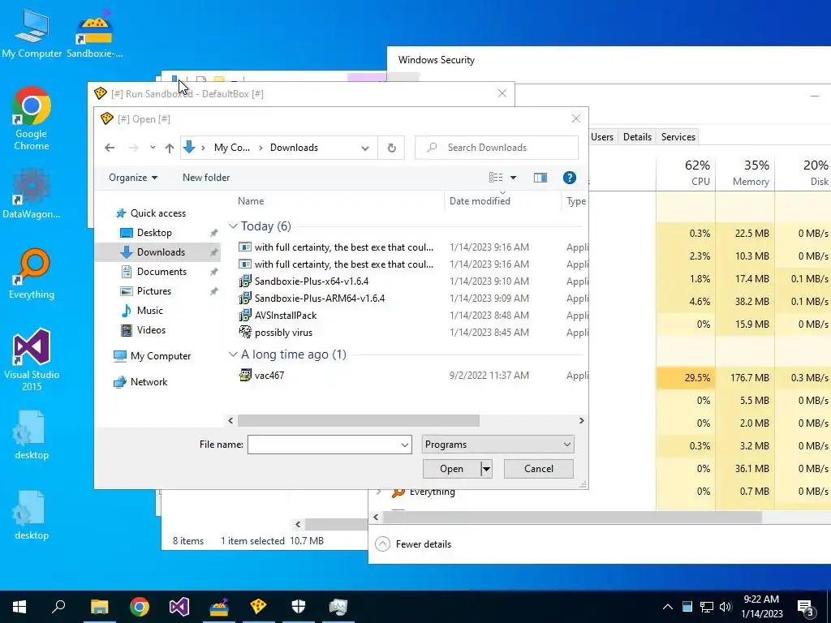Click the Open button
The image size is (831, 623).
(451, 469)
